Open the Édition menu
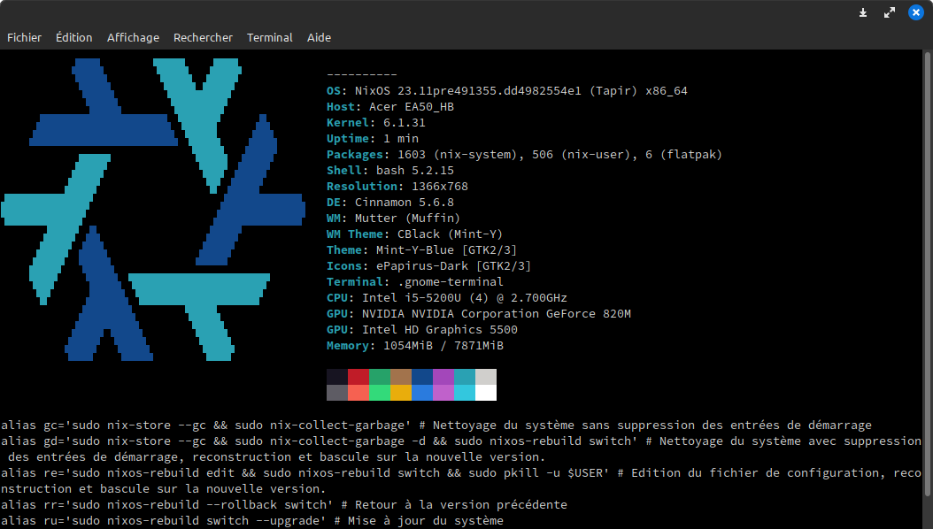The height and width of the screenshot is (529, 933). point(73,37)
